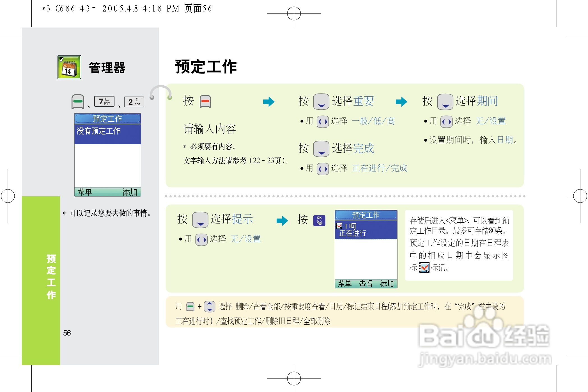
Task: Click up-down navigation key in bottom note
Action: [x=210, y=306]
